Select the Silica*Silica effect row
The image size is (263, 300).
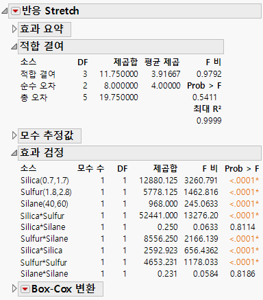tap(140, 251)
